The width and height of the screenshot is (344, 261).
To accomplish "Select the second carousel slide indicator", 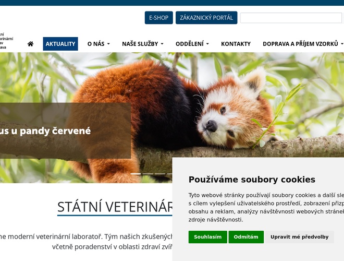I will 148,174.
